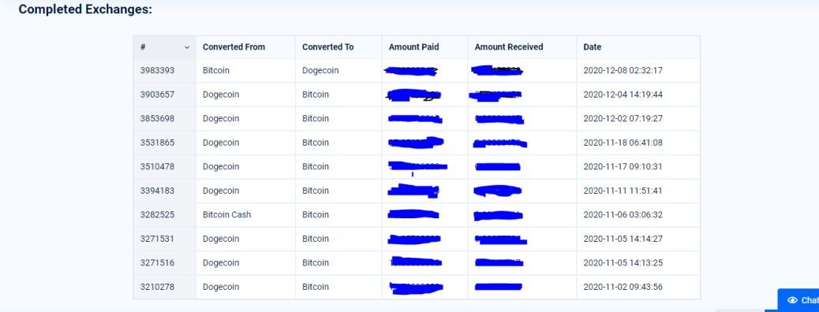The height and width of the screenshot is (312, 819).
Task: Click exchange ID 3210278
Action: pyautogui.click(x=157, y=287)
